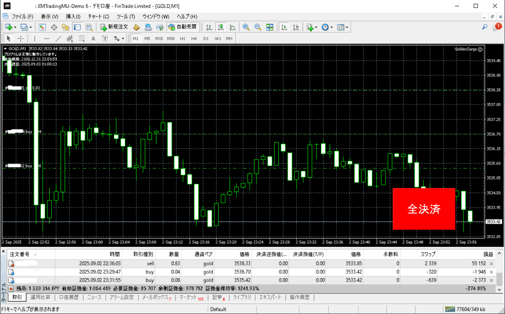Click the tile windows icon
Image resolution: width=505 pixels, height=314 pixels.
click(268, 27)
